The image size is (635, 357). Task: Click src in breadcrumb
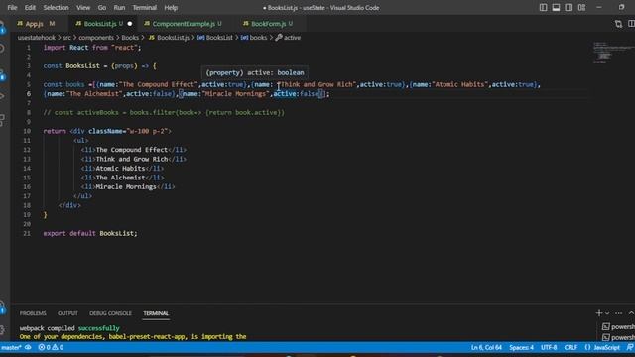coord(66,38)
